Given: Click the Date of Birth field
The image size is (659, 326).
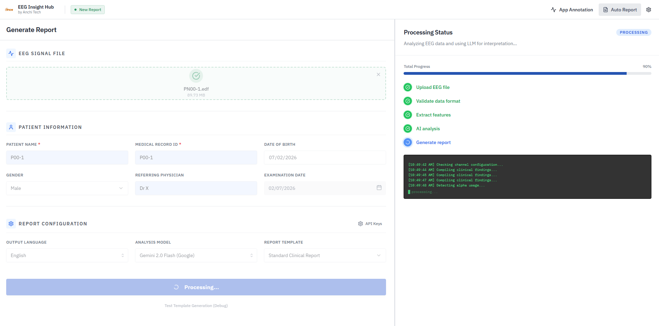Looking at the screenshot, I should pyautogui.click(x=325, y=157).
